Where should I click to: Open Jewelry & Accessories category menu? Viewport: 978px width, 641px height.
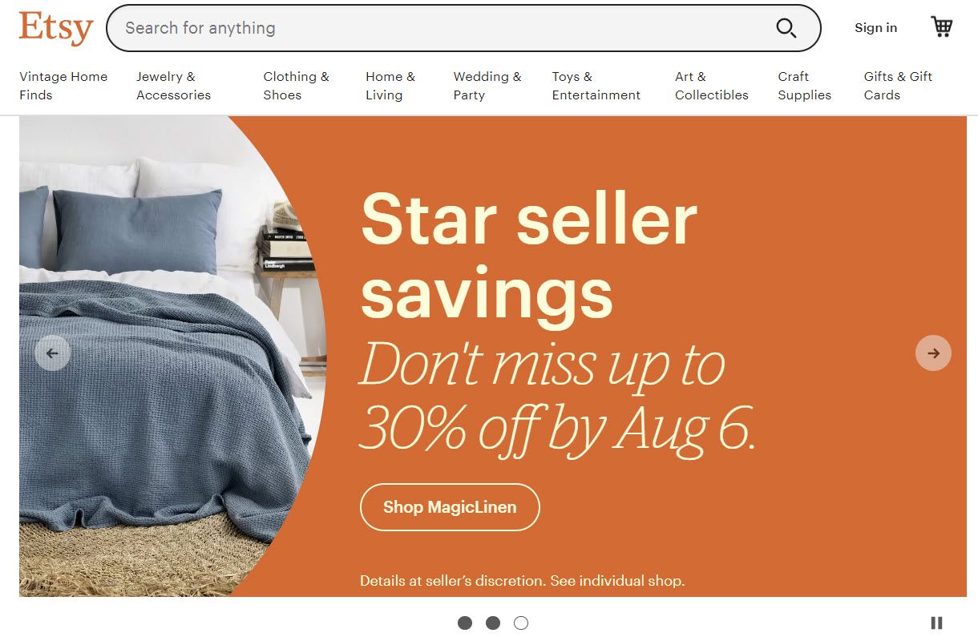click(x=173, y=86)
